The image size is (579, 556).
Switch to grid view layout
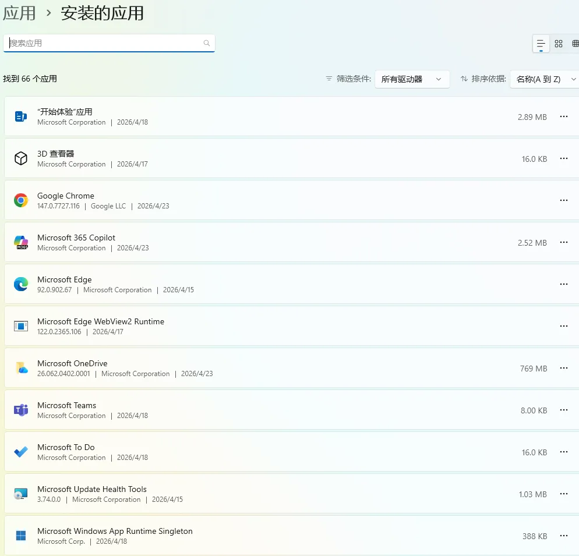pos(559,44)
